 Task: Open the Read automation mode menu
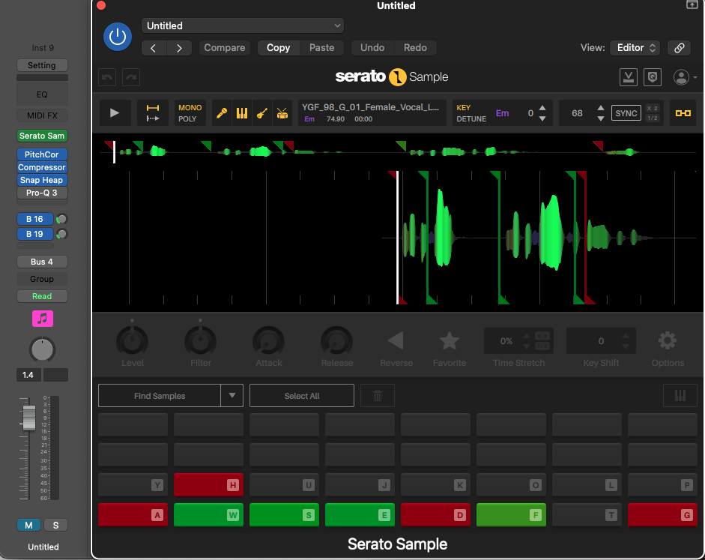tap(42, 296)
